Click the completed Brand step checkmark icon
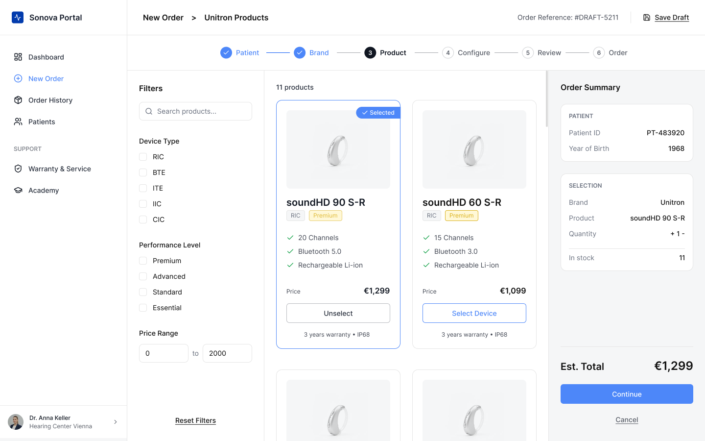Image resolution: width=705 pixels, height=441 pixels. pyautogui.click(x=300, y=52)
